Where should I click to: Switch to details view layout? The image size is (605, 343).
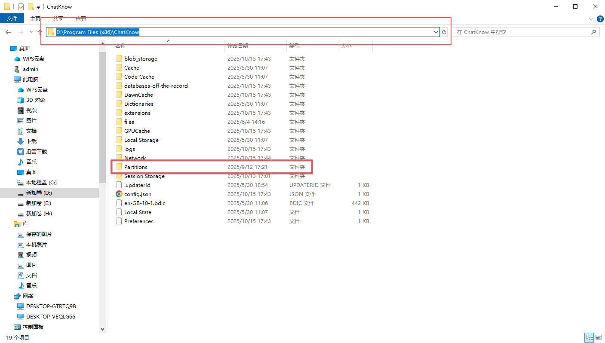[589, 338]
